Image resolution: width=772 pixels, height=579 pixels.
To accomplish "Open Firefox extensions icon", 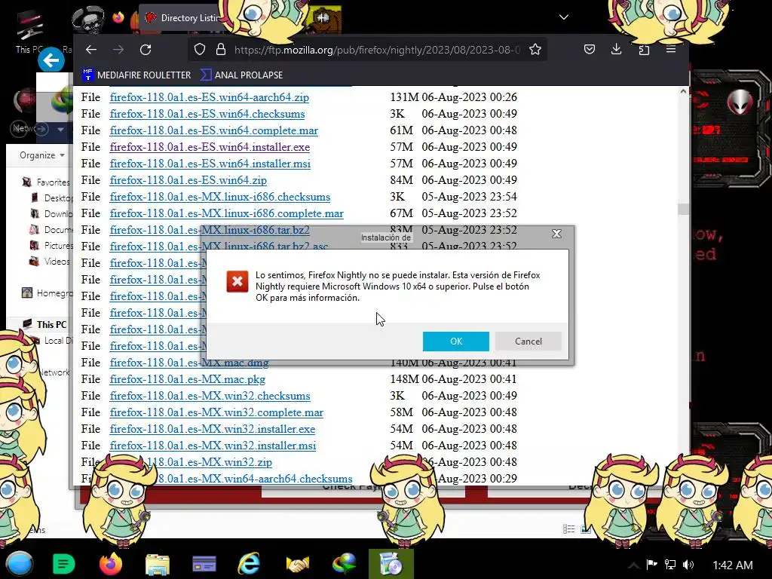I will point(644,50).
